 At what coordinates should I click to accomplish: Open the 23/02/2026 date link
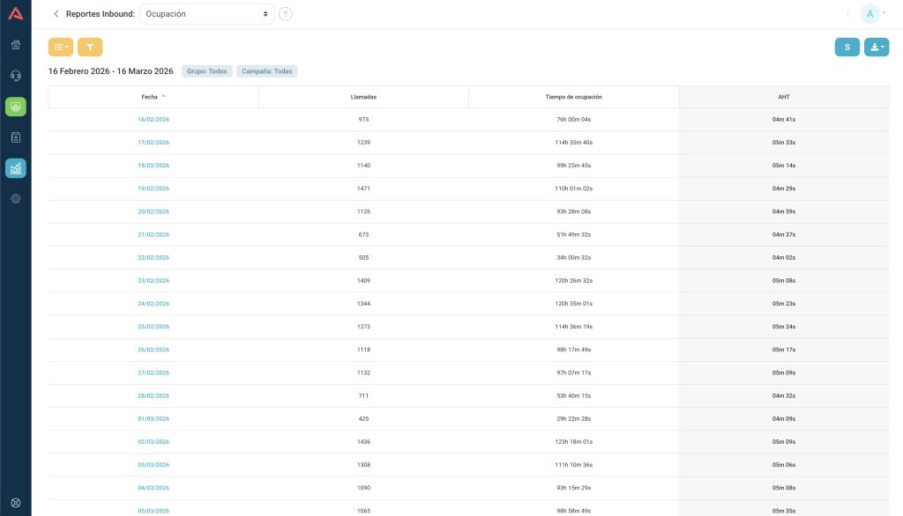pyautogui.click(x=153, y=280)
